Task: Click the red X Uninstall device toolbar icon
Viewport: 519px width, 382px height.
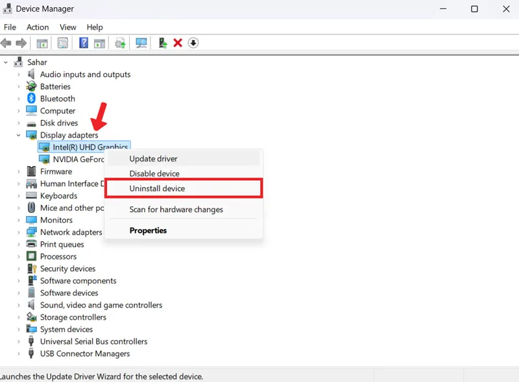Action: coord(178,43)
